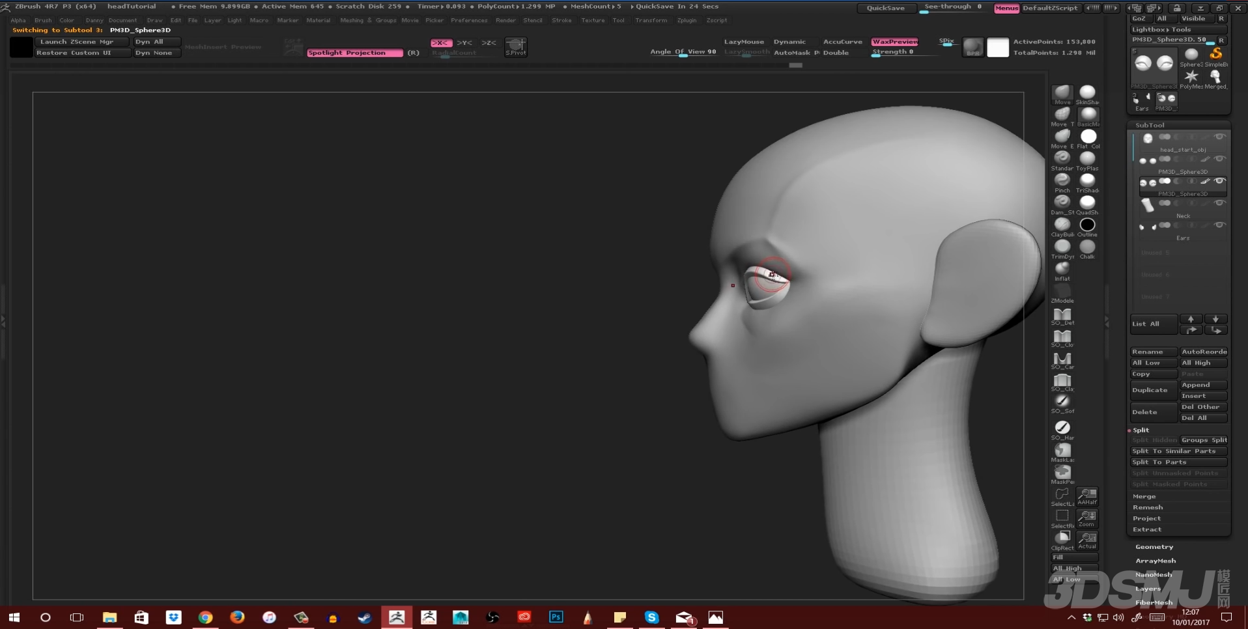Click the BPR render icon

pos(973,47)
